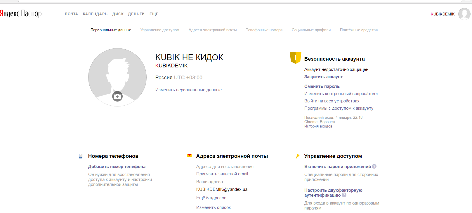Screen dimensions: 472x213
Task: View История входов link
Action: coord(318,126)
